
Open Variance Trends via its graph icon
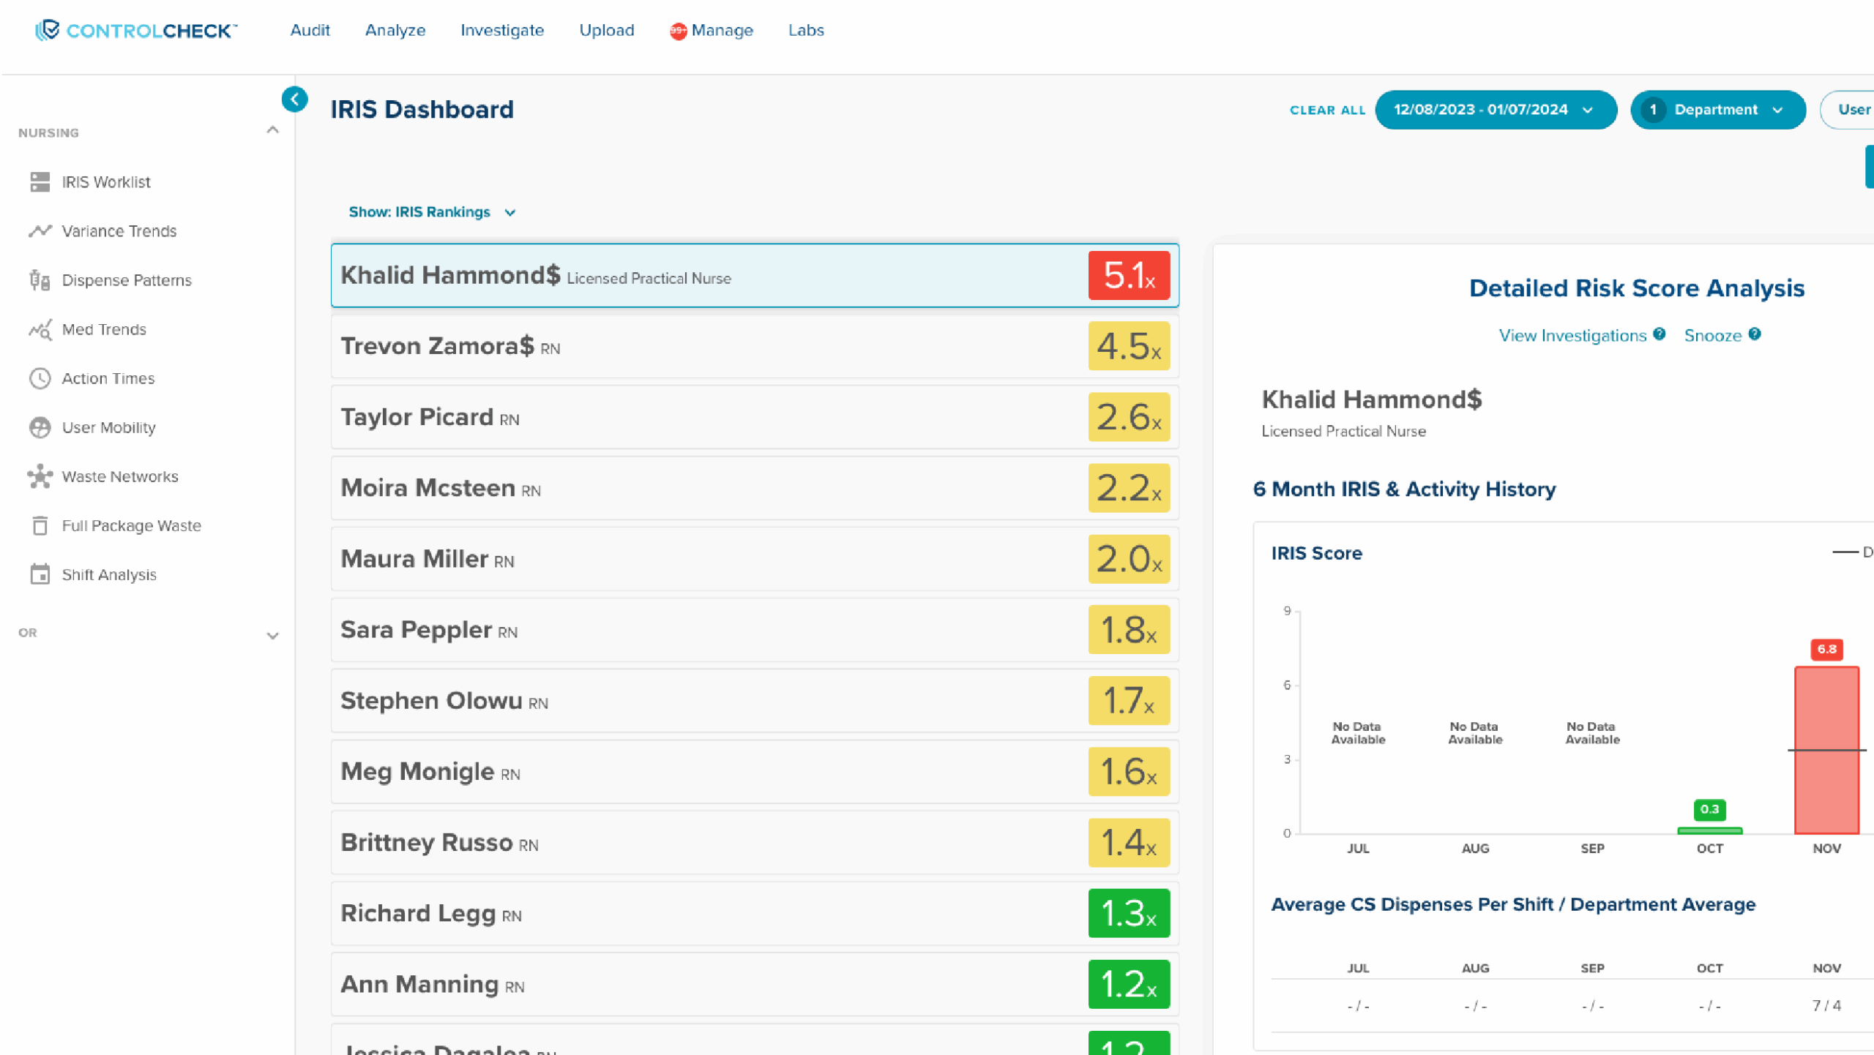coord(40,230)
